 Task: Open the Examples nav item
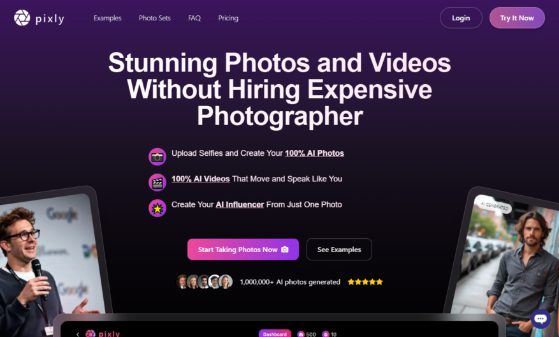point(107,18)
